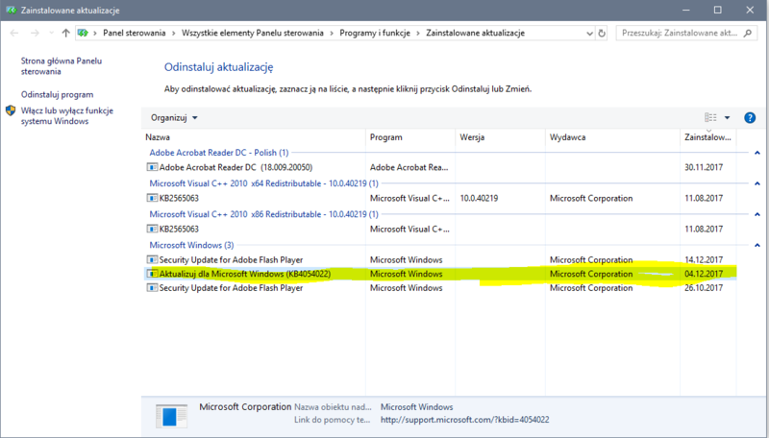
Task: Open Strona główna Panelu sterowania link
Action: click(x=62, y=66)
